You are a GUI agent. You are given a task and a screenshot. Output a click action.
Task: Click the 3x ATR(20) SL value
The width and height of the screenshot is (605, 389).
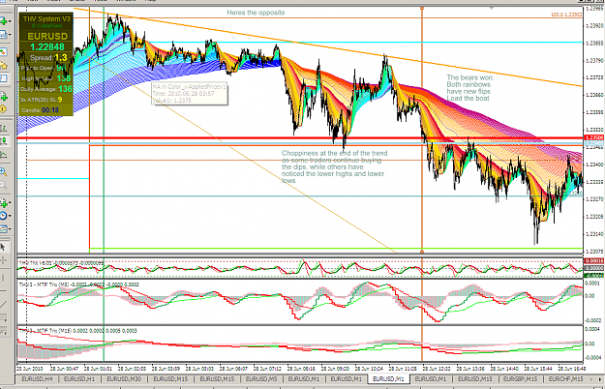pos(60,100)
